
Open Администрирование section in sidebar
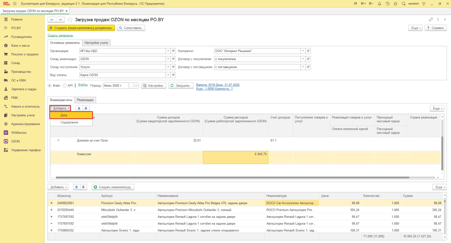click(26, 124)
